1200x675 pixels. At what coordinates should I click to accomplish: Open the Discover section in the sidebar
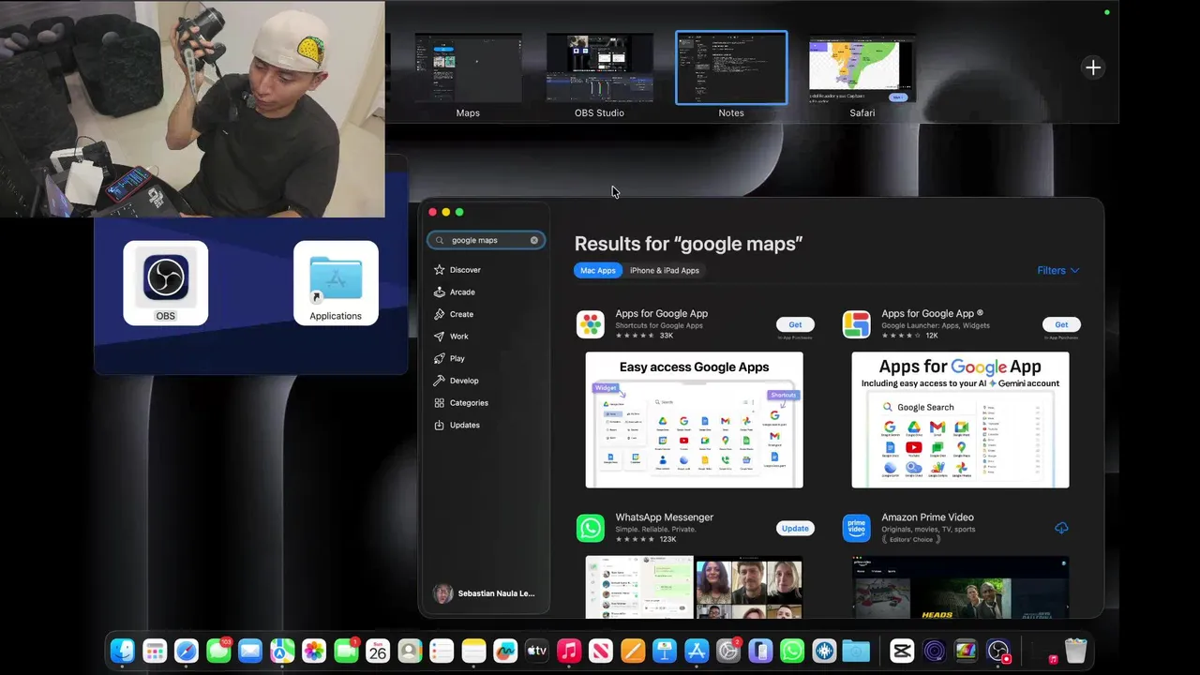[457, 270]
